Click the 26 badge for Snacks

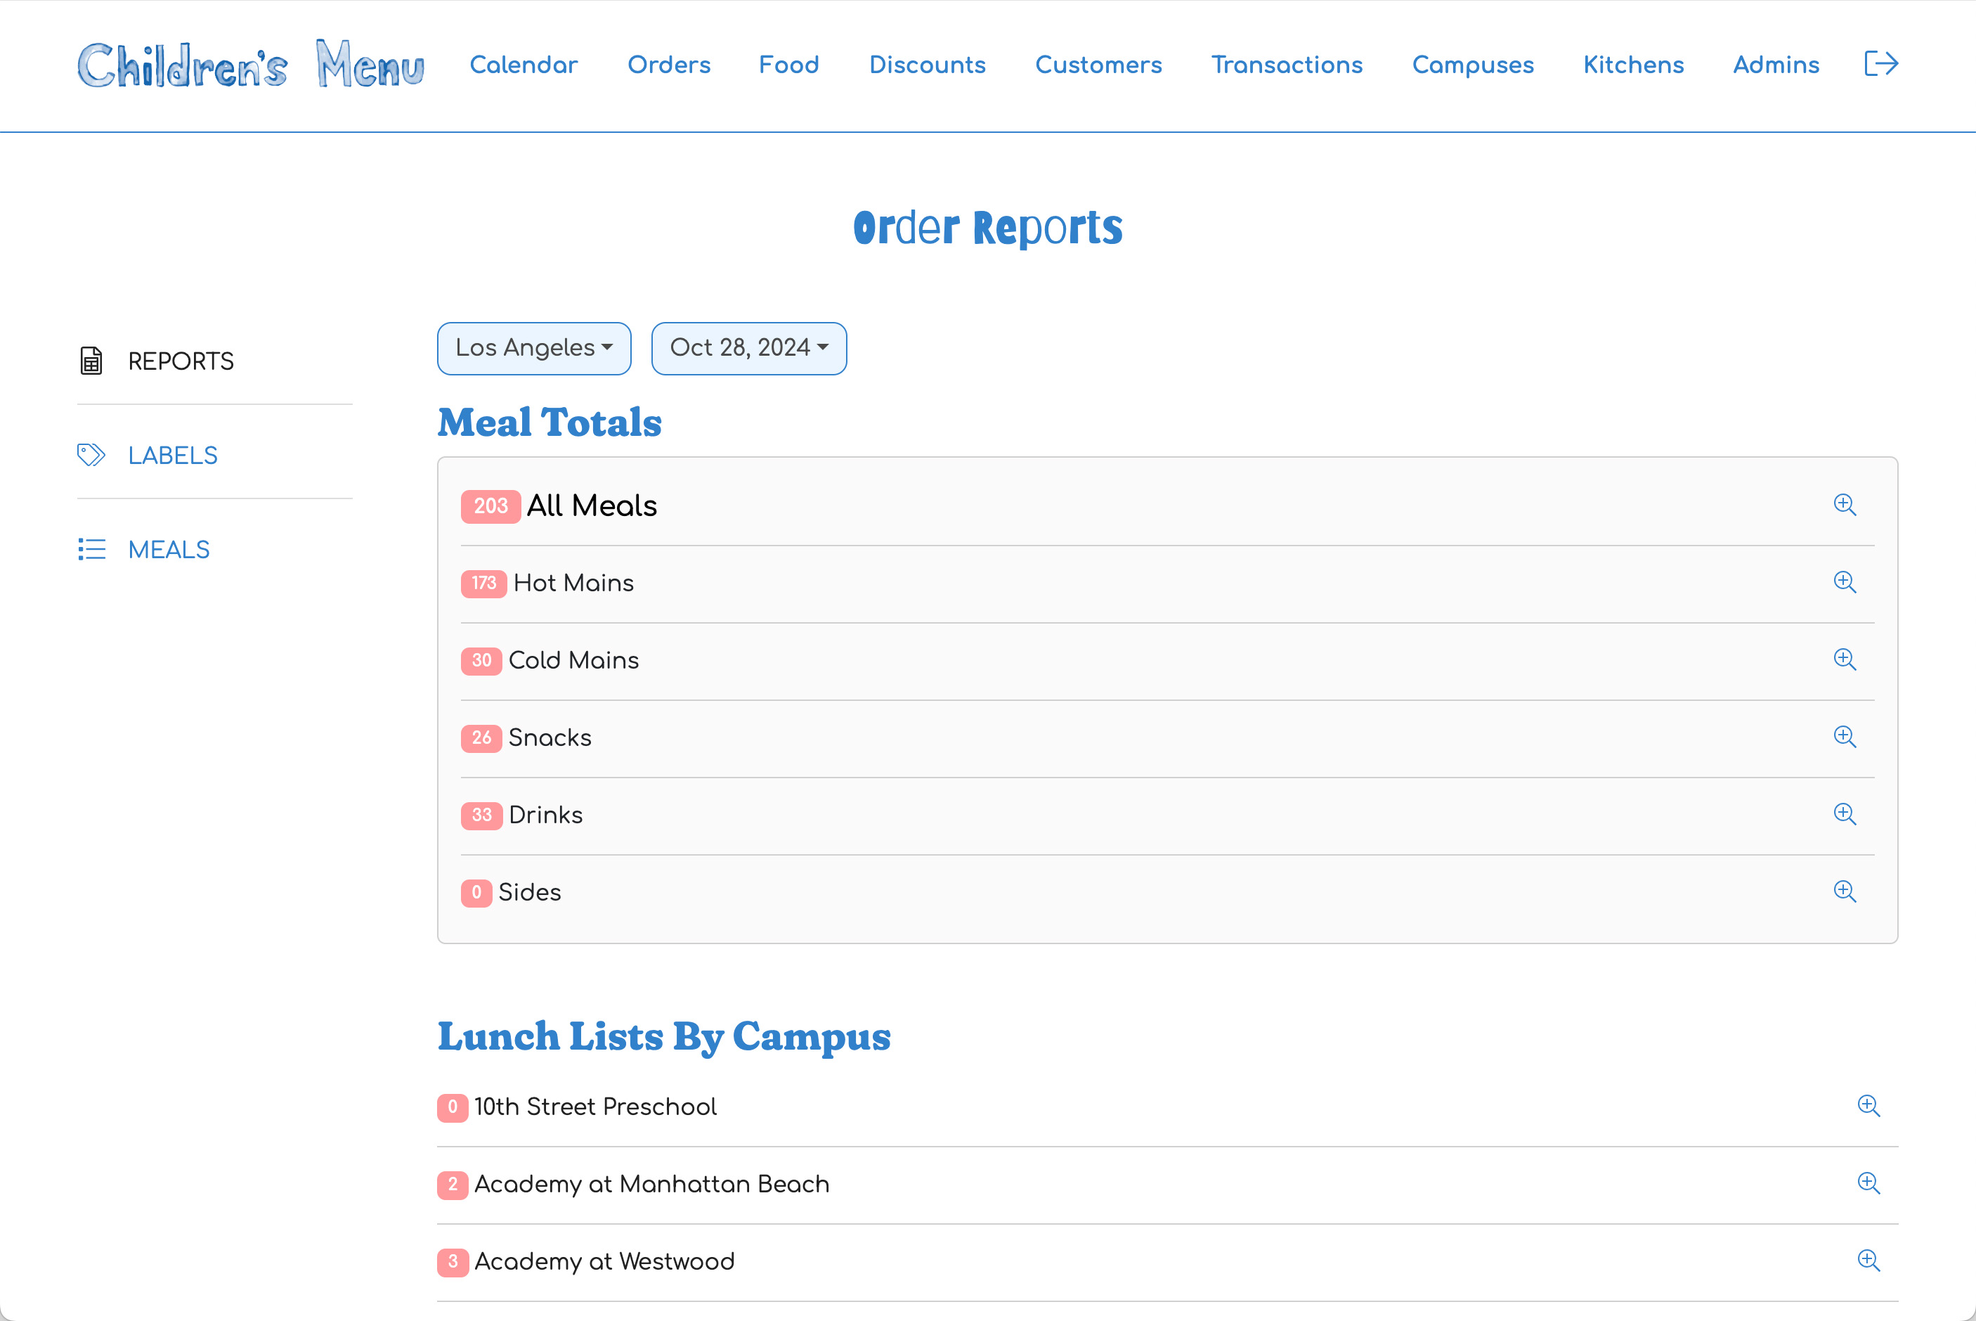click(x=481, y=738)
